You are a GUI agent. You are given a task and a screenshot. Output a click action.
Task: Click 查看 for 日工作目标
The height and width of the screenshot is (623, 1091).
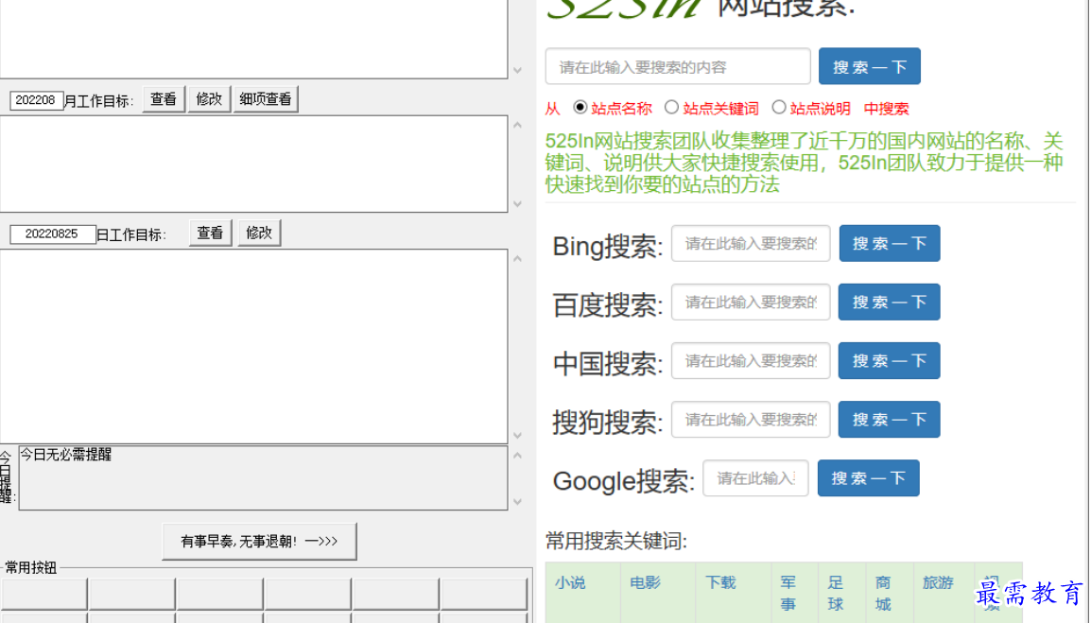(x=210, y=233)
